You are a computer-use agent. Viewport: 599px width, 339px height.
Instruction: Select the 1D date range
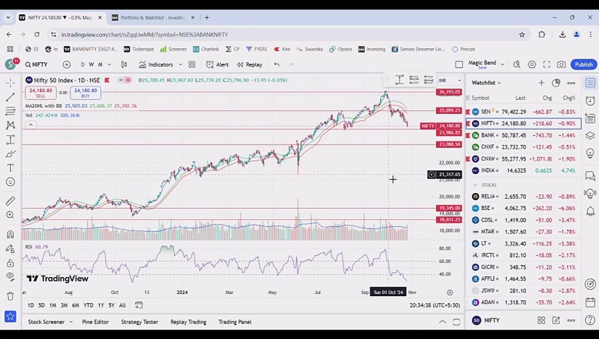point(31,306)
